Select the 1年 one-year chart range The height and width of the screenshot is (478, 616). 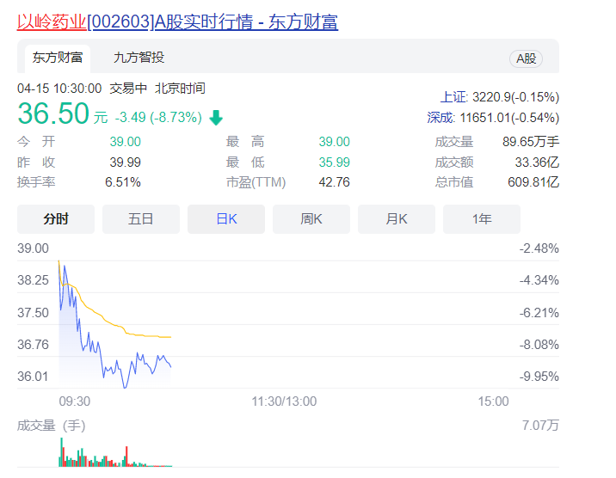[x=482, y=219]
